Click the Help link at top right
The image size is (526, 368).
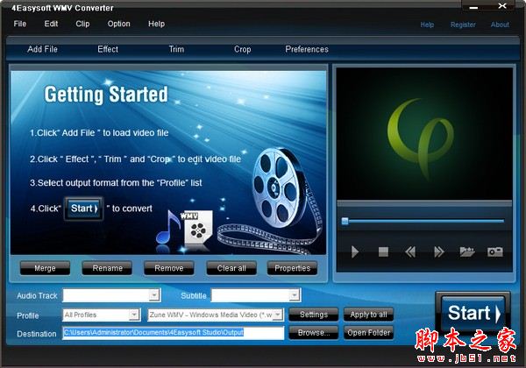tap(427, 25)
